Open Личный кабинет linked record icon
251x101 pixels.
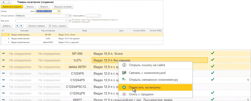coord(70,16)
